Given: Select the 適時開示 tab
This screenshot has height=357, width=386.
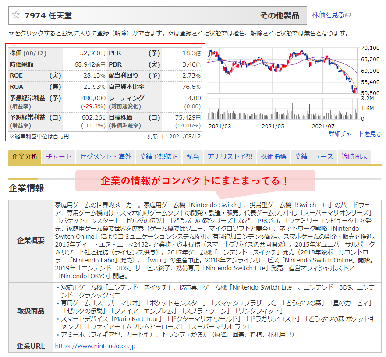Looking at the screenshot, I should [x=354, y=157].
